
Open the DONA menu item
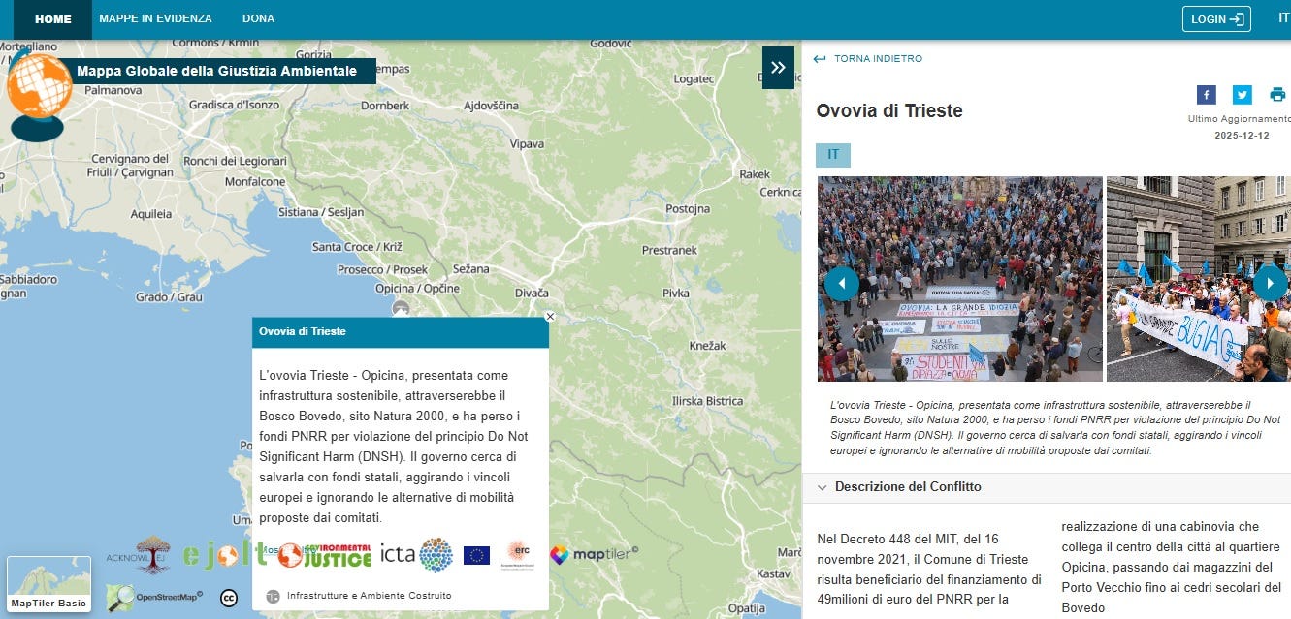point(257,19)
